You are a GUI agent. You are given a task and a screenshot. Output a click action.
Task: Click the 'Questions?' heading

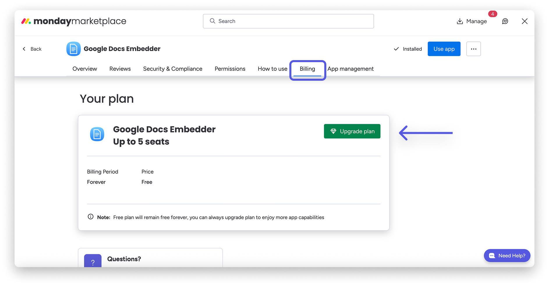tap(124, 259)
